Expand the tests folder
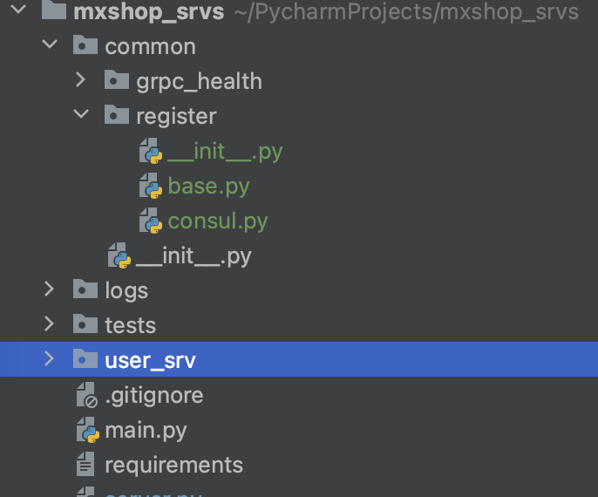The height and width of the screenshot is (497, 598). pyautogui.click(x=49, y=325)
